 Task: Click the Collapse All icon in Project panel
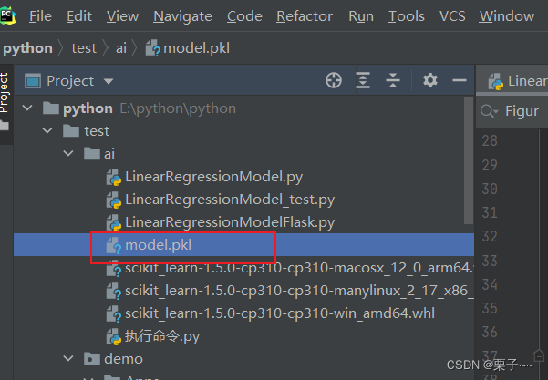[x=393, y=81]
